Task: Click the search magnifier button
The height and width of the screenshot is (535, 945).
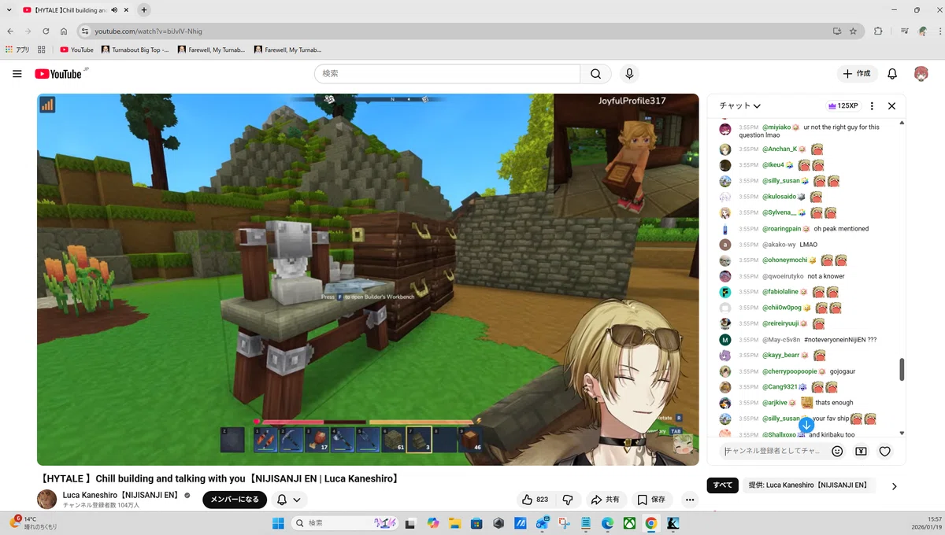Action: click(596, 74)
